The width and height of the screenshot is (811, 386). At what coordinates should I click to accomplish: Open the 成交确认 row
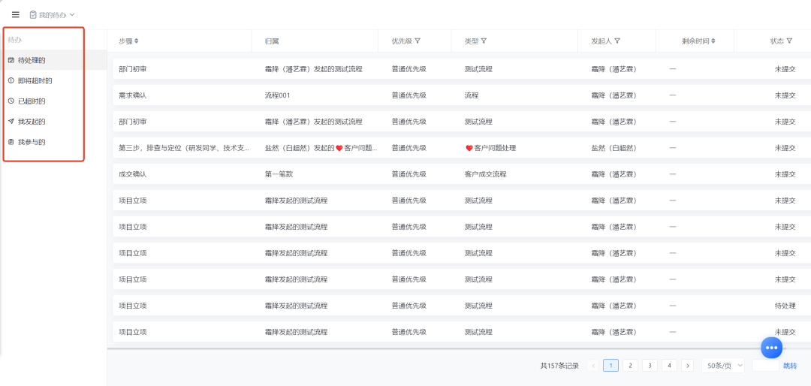pyautogui.click(x=461, y=174)
